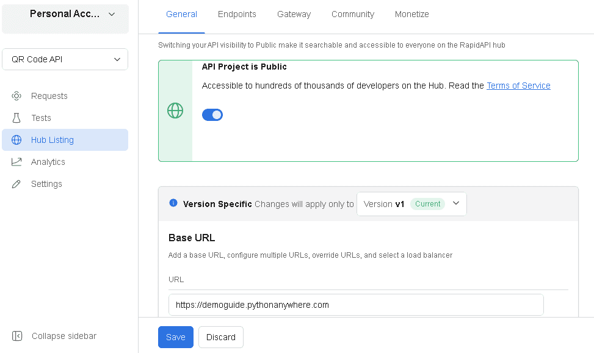Click the Requests sidebar icon
The width and height of the screenshot is (594, 353).
[16, 96]
